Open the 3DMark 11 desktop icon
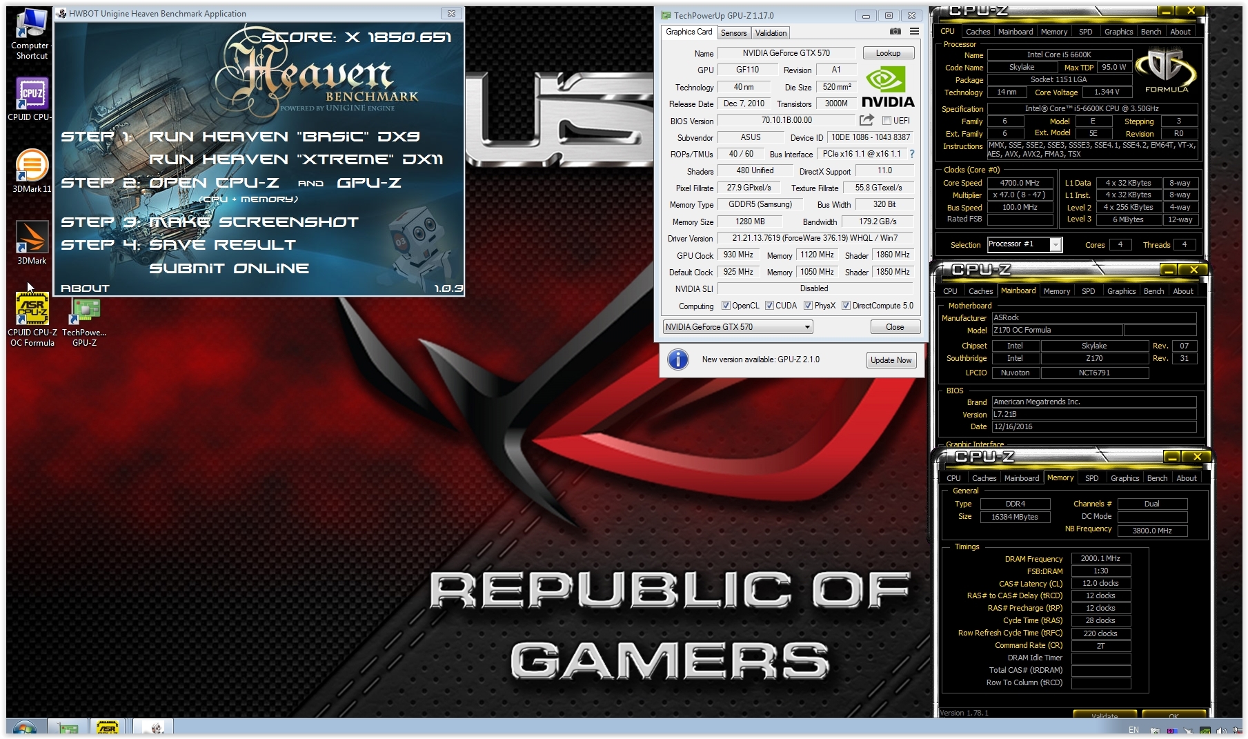This screenshot has height=739, width=1248. 31,171
